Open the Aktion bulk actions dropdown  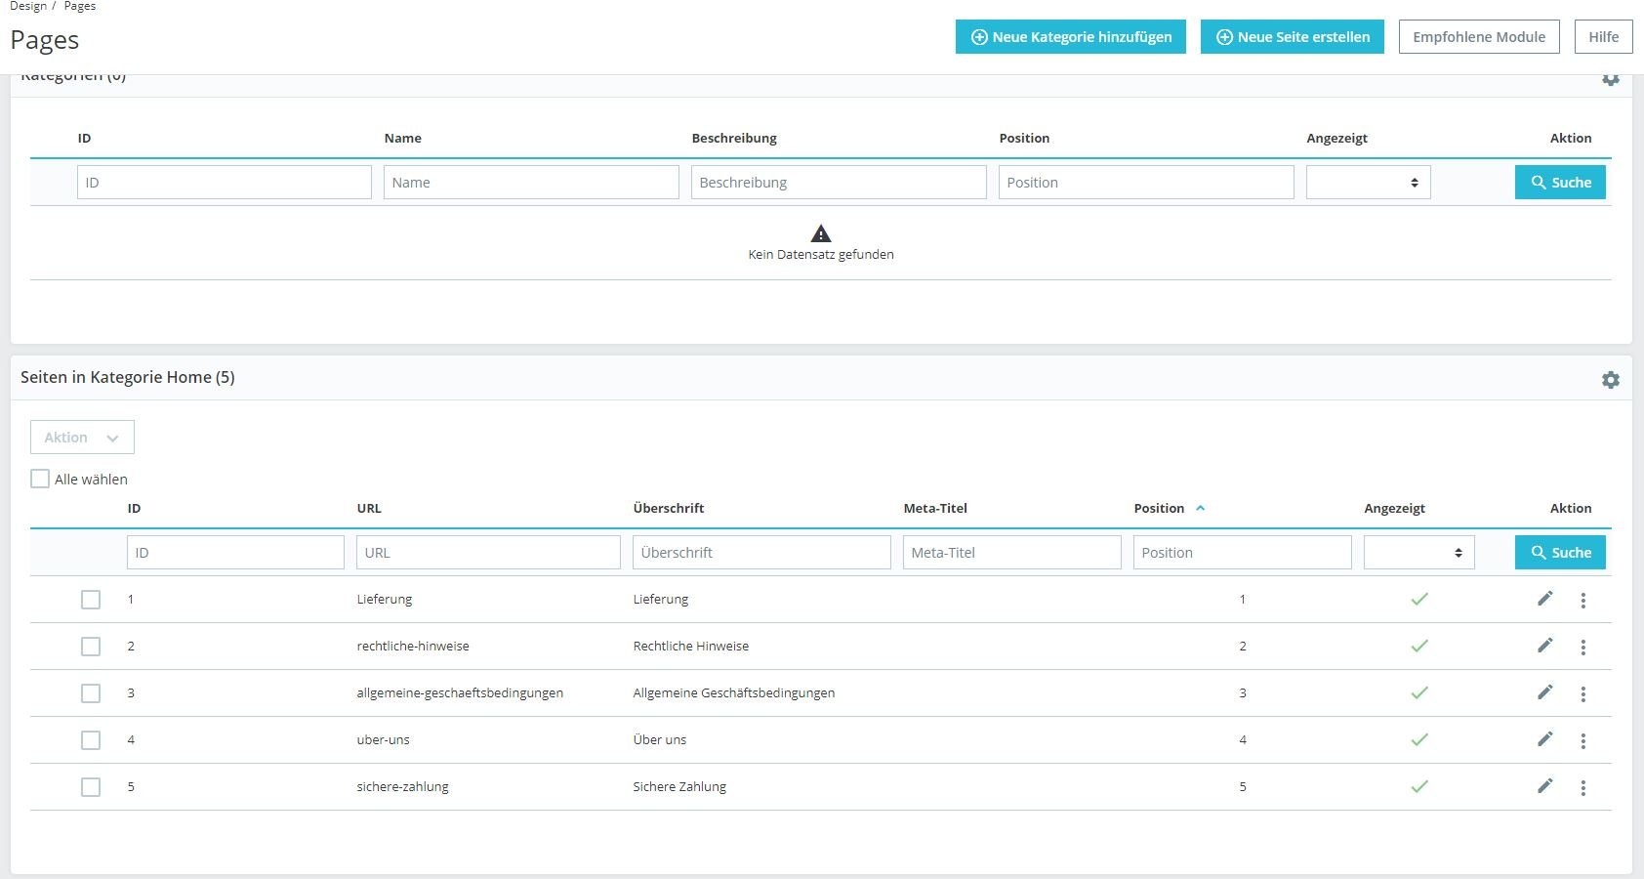click(82, 438)
